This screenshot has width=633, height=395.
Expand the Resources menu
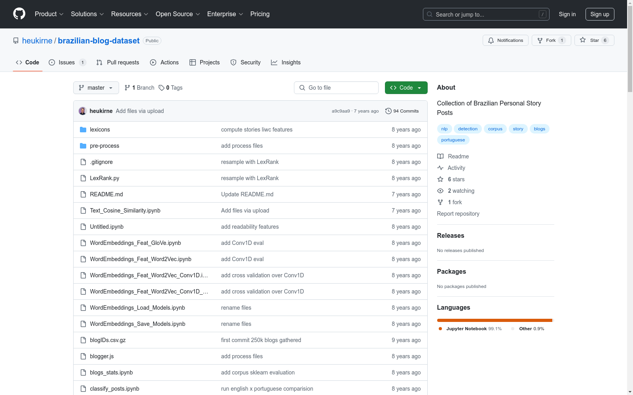(130, 14)
